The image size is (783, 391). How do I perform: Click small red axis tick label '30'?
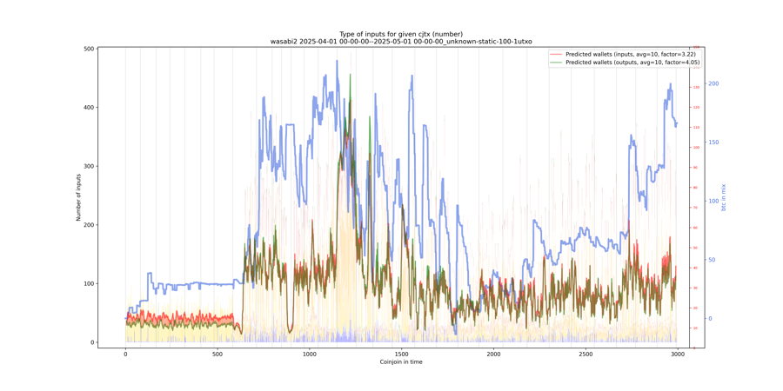(696, 288)
